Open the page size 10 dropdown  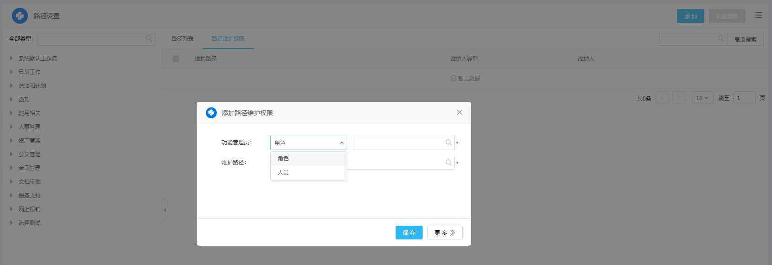[x=702, y=98]
